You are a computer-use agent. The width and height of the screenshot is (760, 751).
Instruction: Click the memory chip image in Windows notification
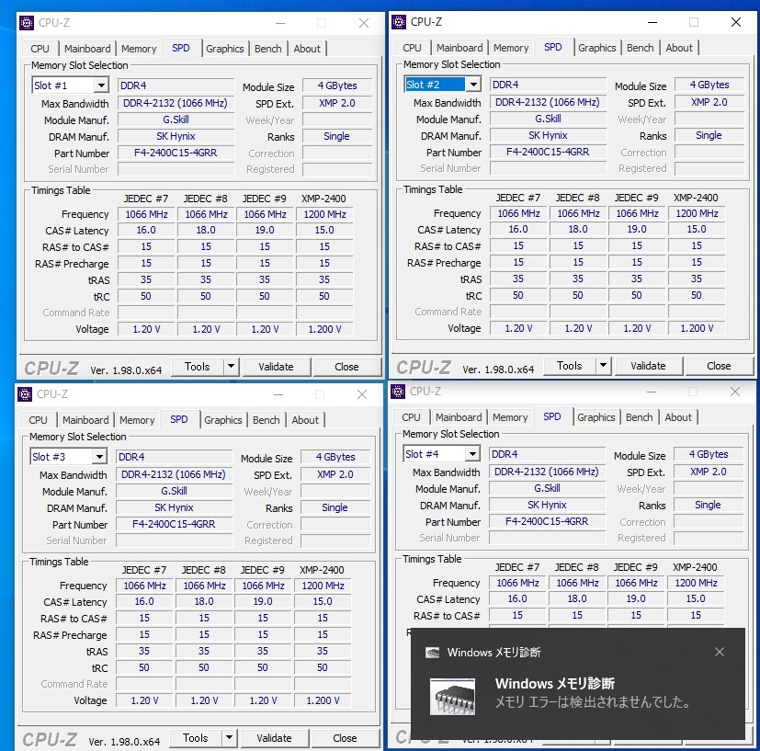tap(452, 697)
